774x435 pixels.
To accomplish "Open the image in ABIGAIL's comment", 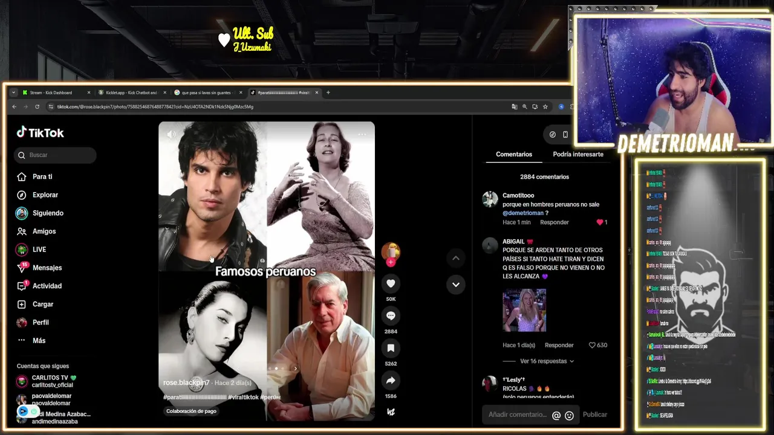I will click(524, 310).
